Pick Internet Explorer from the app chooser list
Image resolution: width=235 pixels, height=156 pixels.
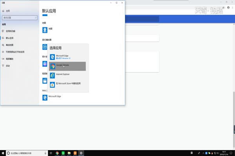pos(67,75)
